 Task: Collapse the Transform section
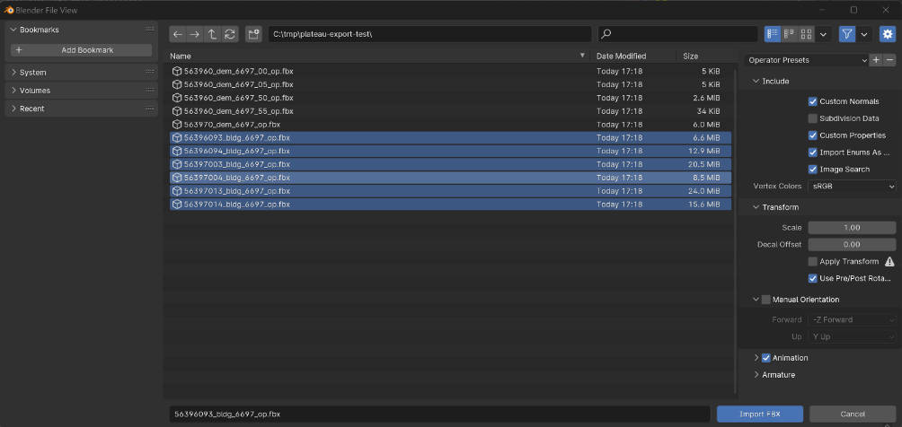[x=756, y=207]
